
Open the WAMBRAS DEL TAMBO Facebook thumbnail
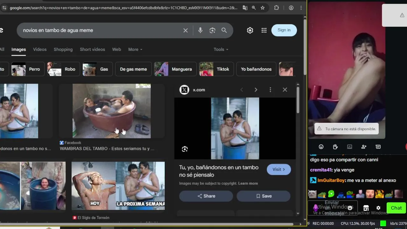(112, 111)
